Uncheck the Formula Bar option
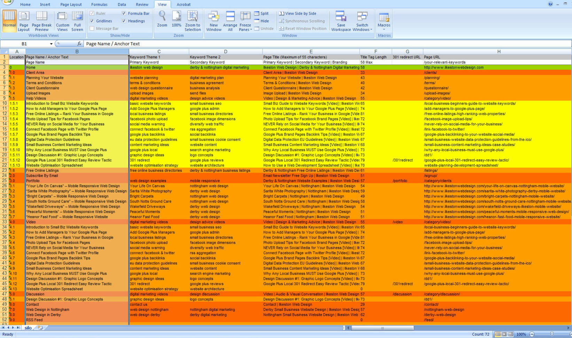The image size is (572, 338). click(x=124, y=13)
